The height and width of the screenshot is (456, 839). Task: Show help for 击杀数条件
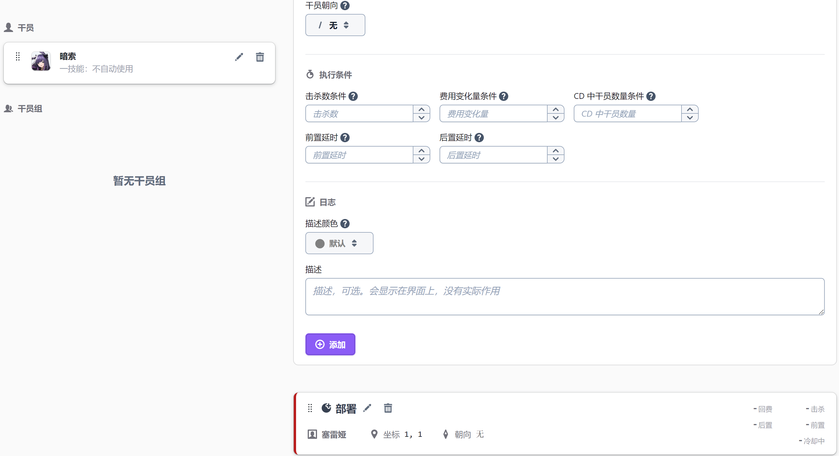(x=353, y=96)
